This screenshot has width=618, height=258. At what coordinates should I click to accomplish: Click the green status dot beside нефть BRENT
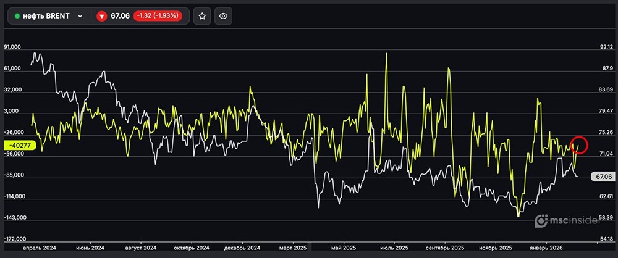[x=17, y=17]
